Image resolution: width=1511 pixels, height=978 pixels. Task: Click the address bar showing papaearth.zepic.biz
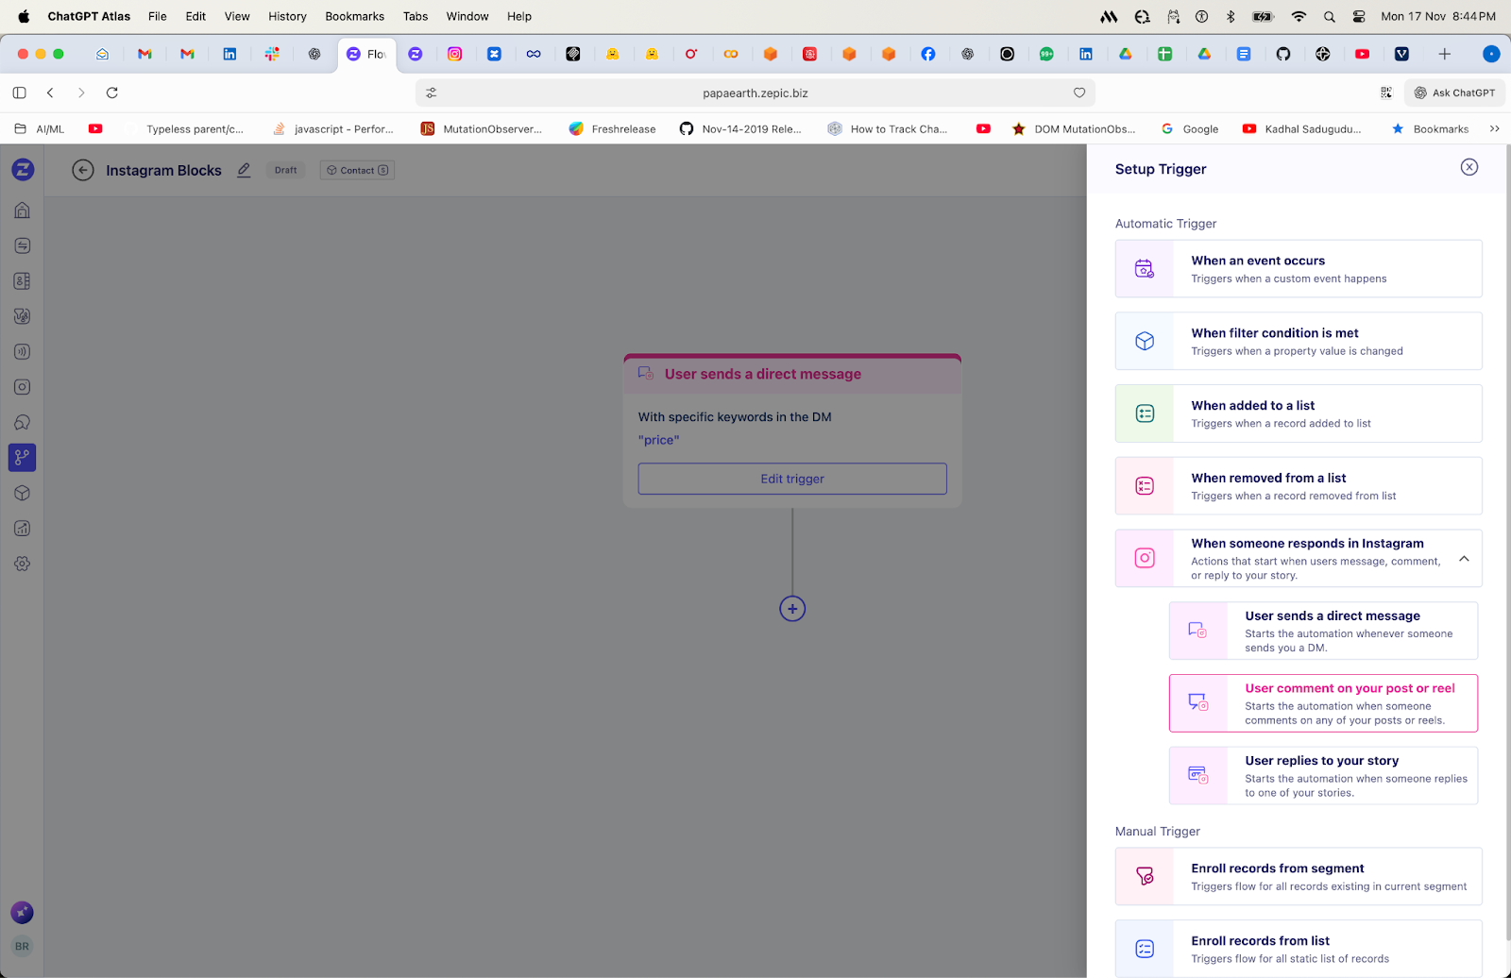755,93
